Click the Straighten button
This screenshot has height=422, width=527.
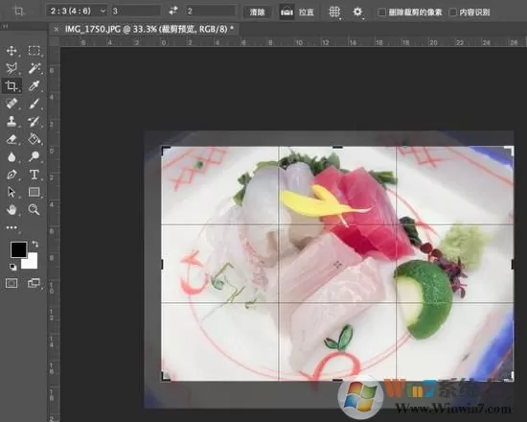pyautogui.click(x=297, y=12)
